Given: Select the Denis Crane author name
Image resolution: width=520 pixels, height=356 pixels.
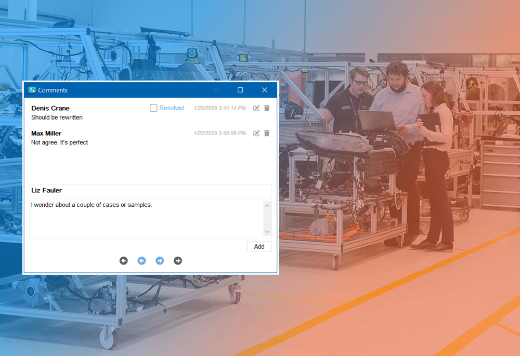Looking at the screenshot, I should pos(50,108).
